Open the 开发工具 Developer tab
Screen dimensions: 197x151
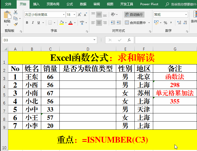(127, 4)
